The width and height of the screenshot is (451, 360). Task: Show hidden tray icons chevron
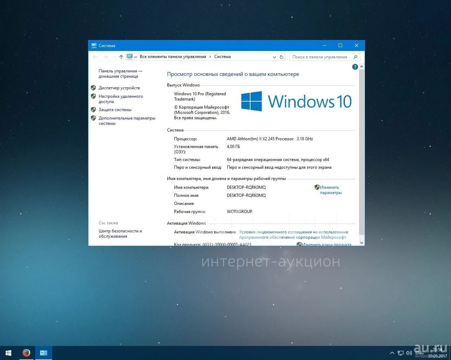coord(392,353)
